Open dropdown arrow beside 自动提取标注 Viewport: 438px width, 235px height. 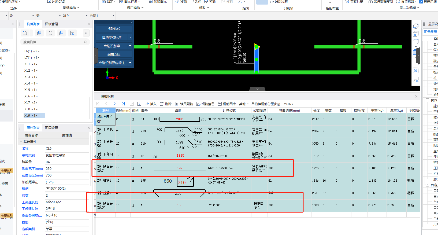tap(130, 37)
